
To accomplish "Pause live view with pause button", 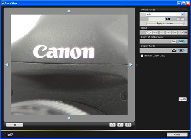I will click(15, 125).
